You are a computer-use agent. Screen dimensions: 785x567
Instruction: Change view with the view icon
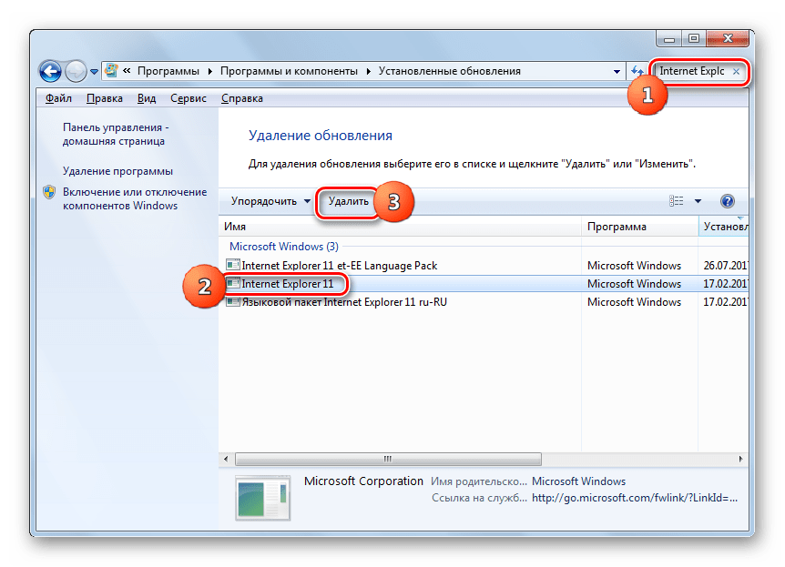[x=677, y=201]
